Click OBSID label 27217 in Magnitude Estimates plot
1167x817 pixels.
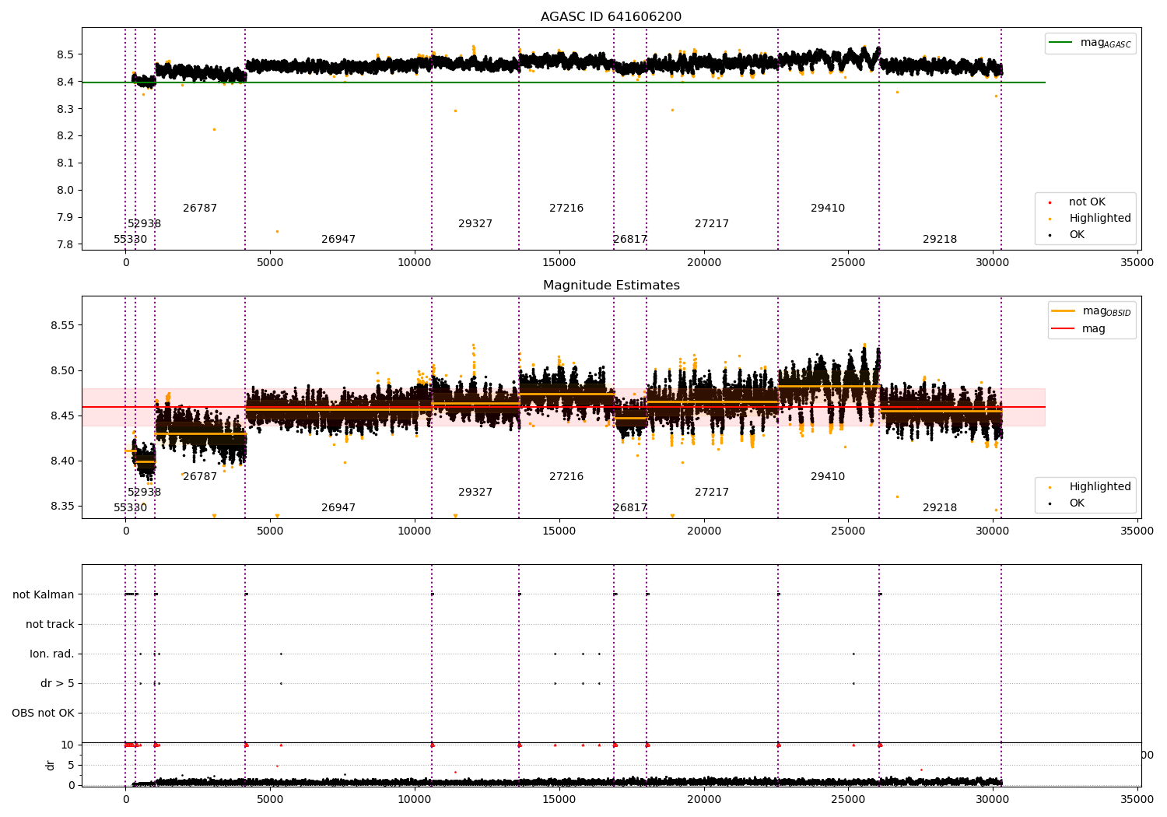tap(712, 493)
